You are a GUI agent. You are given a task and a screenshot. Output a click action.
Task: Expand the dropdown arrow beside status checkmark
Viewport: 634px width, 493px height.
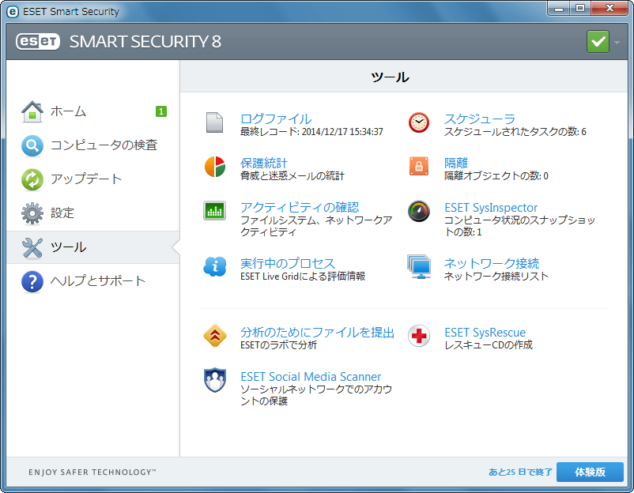(617, 42)
